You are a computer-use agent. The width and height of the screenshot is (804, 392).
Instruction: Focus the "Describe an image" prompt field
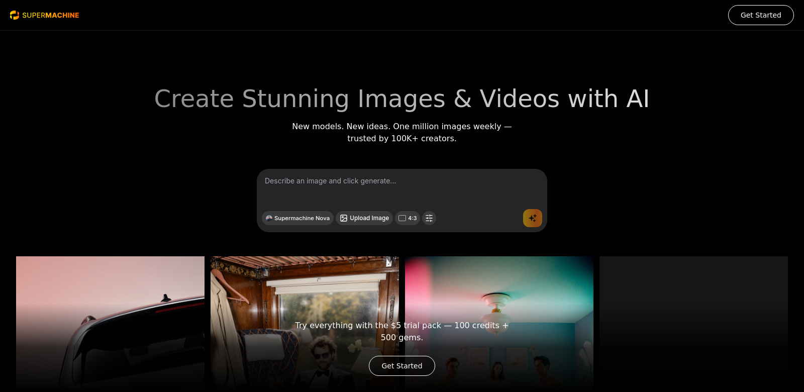coord(402,187)
